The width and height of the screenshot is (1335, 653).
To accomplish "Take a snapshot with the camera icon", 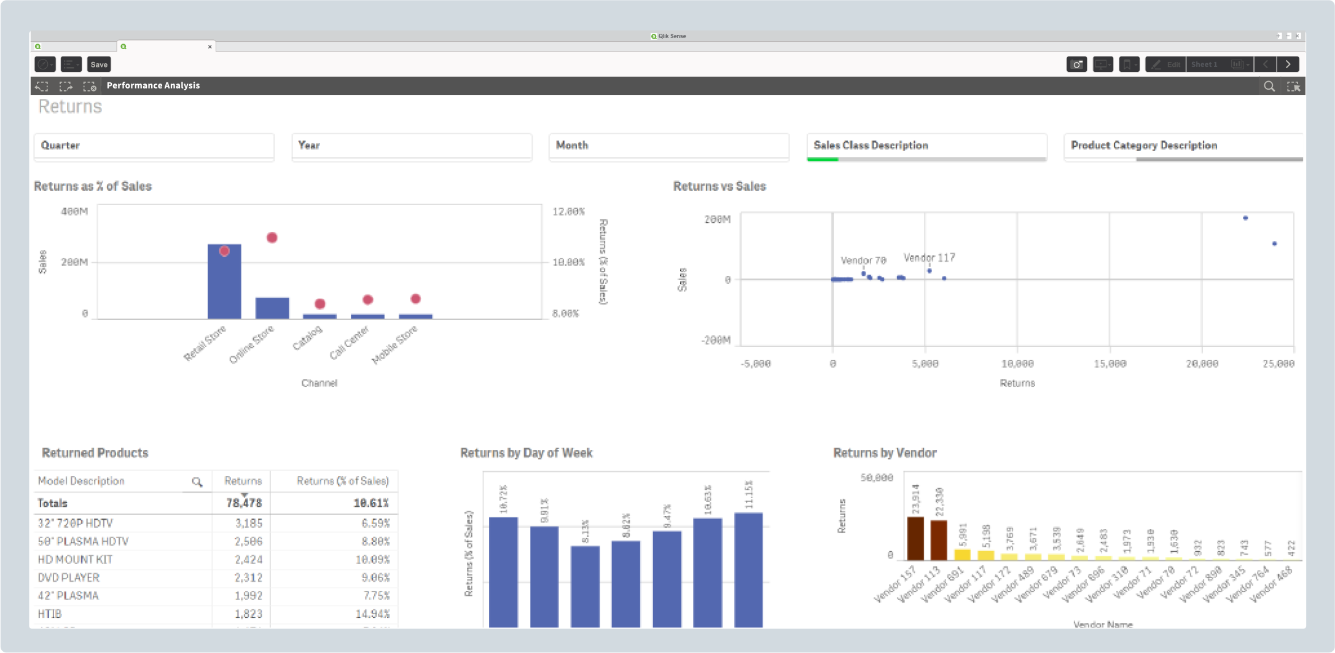I will pyautogui.click(x=1076, y=65).
